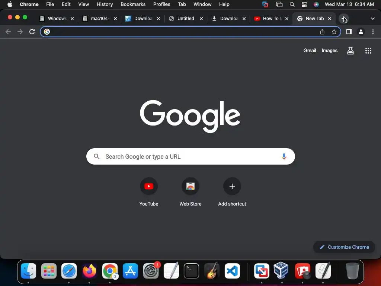Screen dimensions: 381x286
Task: Open VirtualBox from the Dock
Action: 281,271
